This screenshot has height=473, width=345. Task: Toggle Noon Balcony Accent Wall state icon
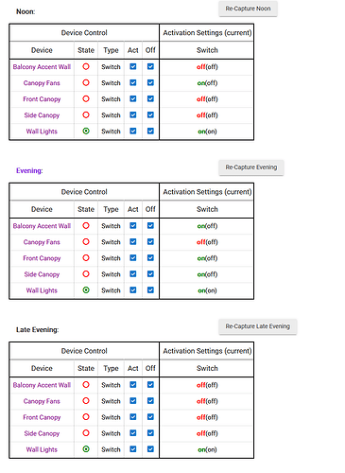coord(86,66)
